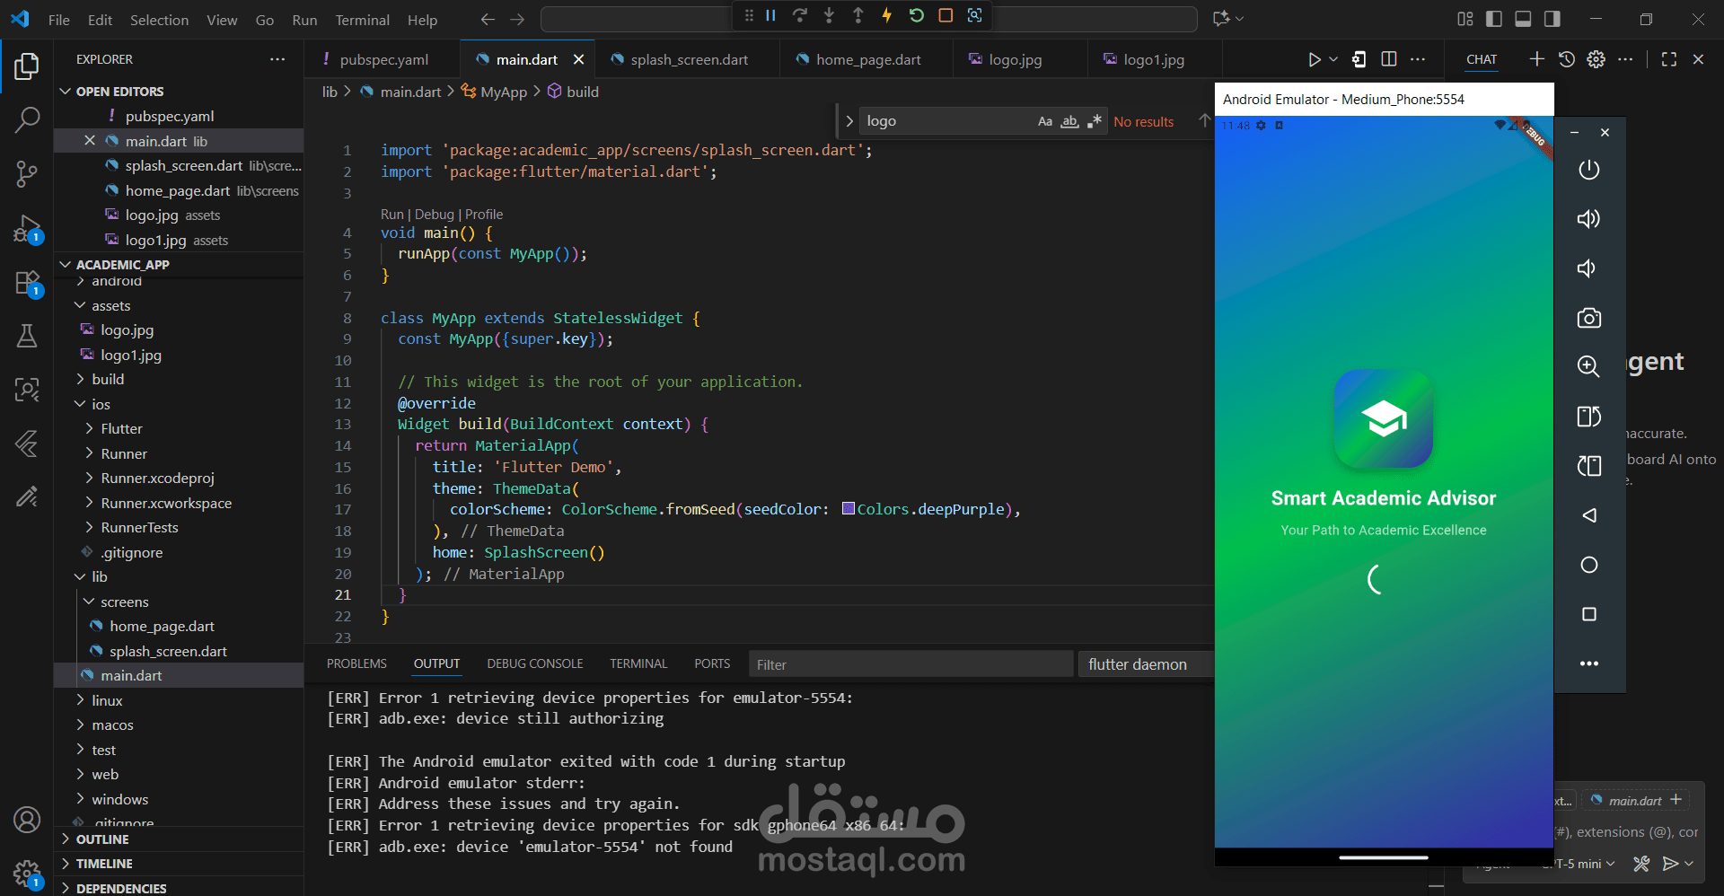Click emulator zoom magnifier icon
The width and height of the screenshot is (1724, 896).
(x=1588, y=366)
